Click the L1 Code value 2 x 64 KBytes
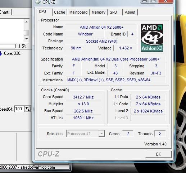 tap(148, 104)
